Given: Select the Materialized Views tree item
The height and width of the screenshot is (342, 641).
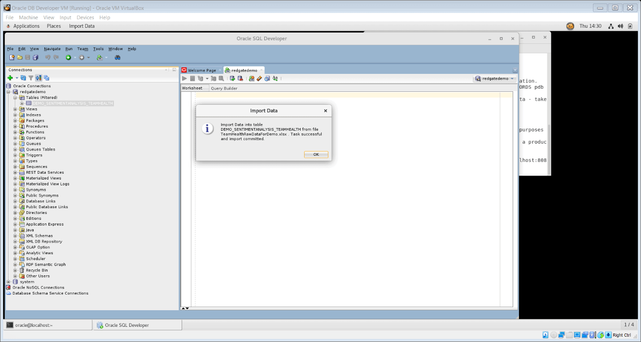Looking at the screenshot, I should tap(44, 178).
